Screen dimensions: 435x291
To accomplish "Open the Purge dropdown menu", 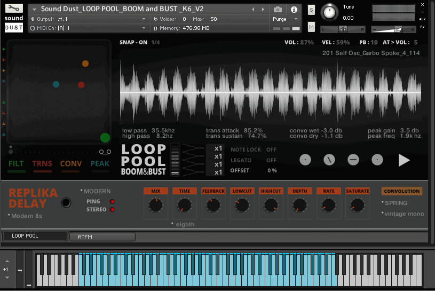I will 285,19.
